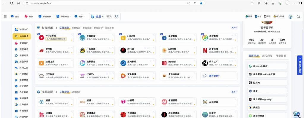The width and height of the screenshot is (304, 118).
Task: Open the user avatar in navbar
Action: click(290, 17)
